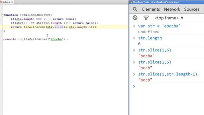204x115 pixels.
Task: Click the 'undefined' console output
Action: (149, 32)
